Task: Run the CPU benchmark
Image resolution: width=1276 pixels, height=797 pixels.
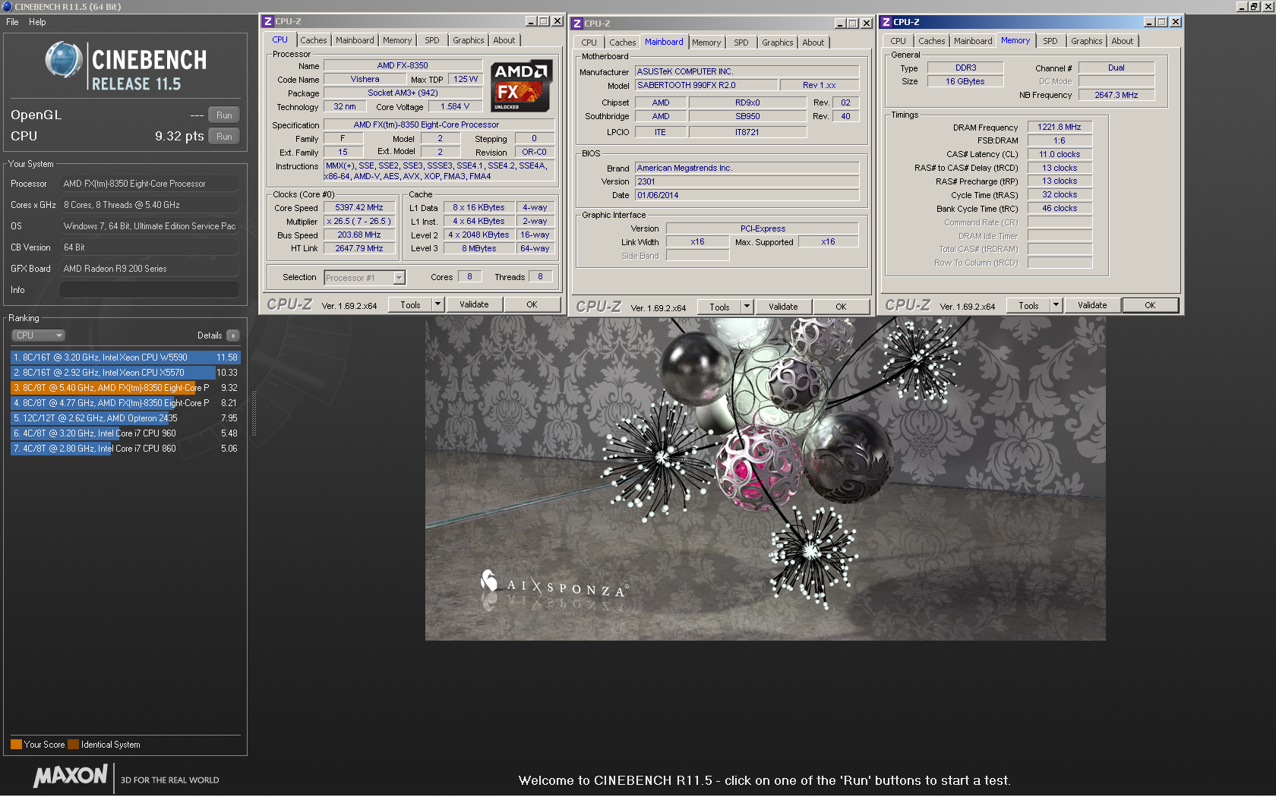Action: (224, 137)
